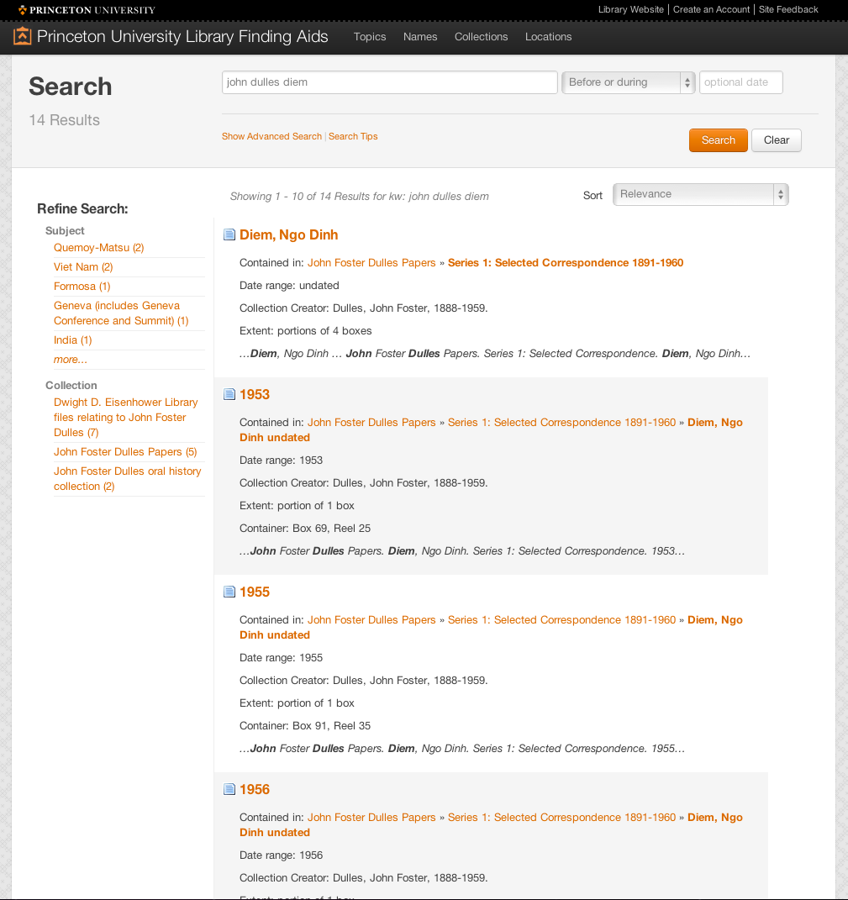
Task: Click the orange Search button
Action: coord(719,140)
